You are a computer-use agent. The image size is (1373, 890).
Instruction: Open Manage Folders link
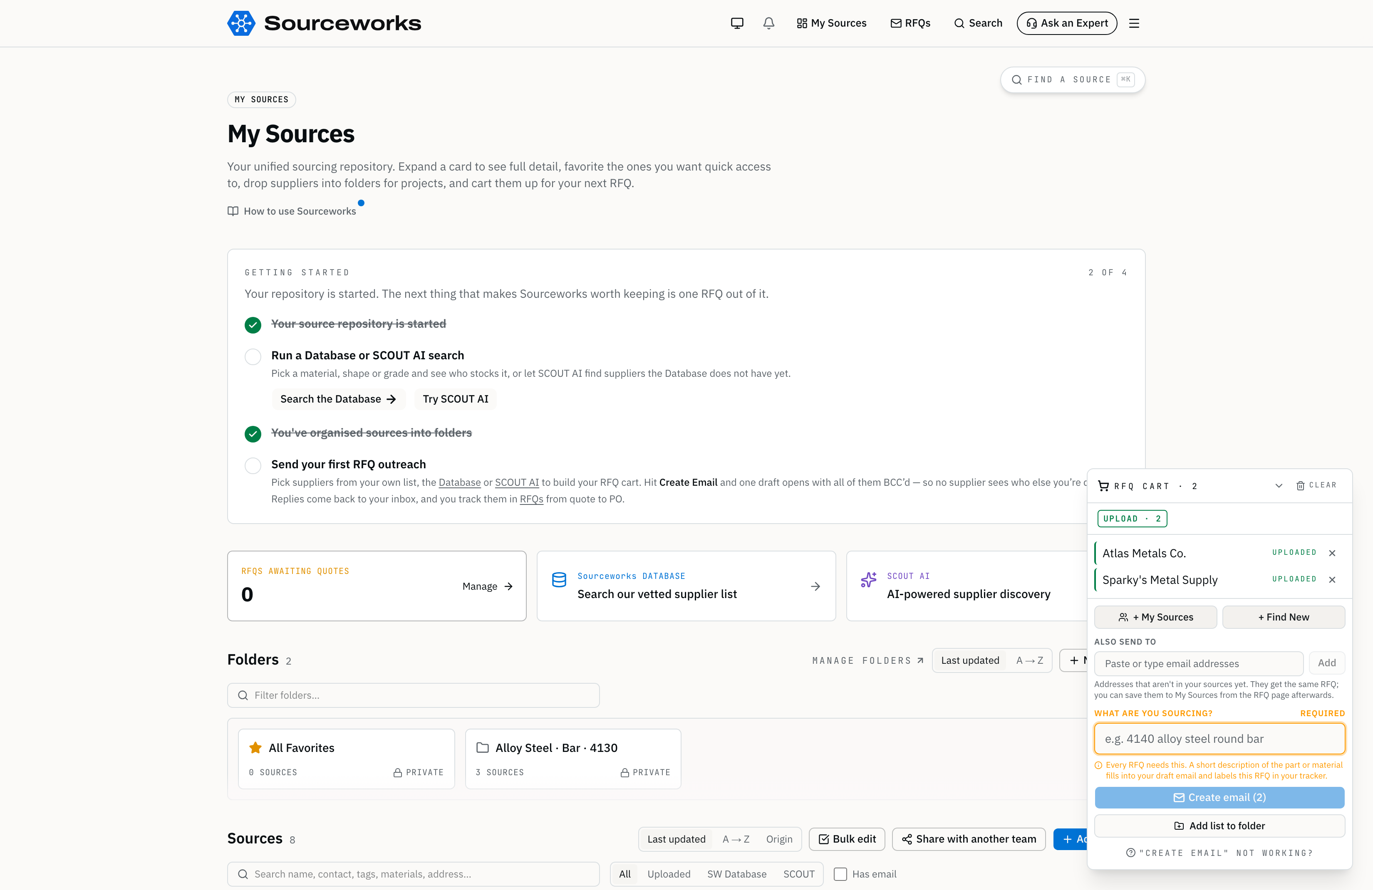pyautogui.click(x=867, y=660)
